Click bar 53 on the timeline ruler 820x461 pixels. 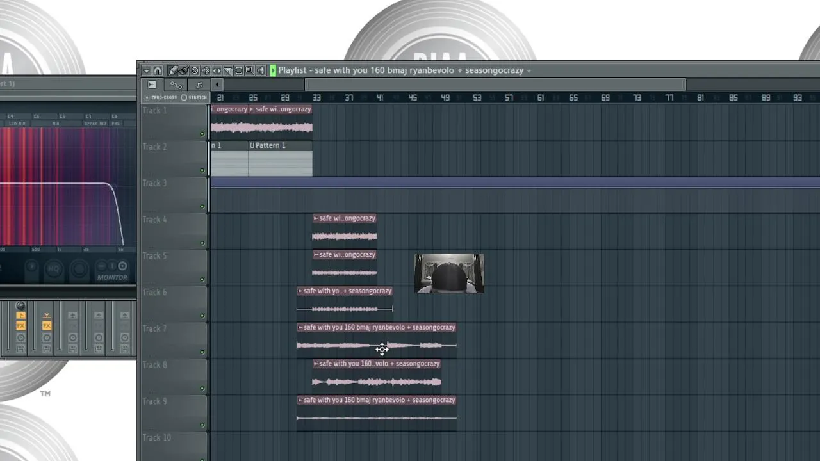point(477,97)
